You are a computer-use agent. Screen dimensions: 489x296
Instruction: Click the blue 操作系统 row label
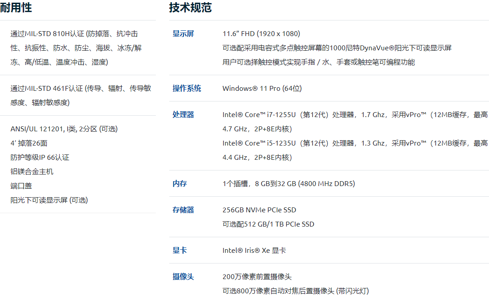[x=187, y=89]
